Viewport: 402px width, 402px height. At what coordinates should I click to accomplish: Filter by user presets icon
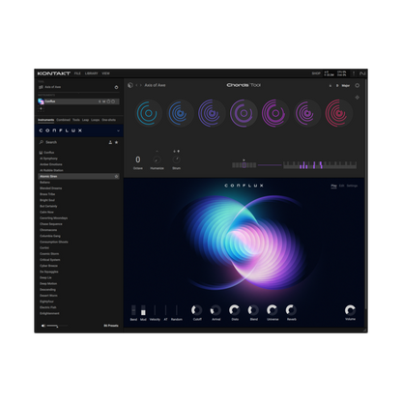(110, 142)
